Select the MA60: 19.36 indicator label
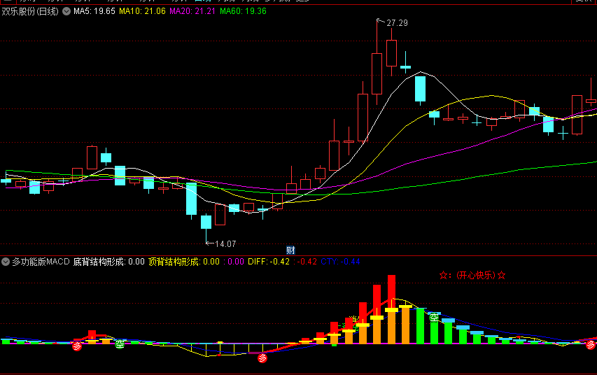The width and height of the screenshot is (597, 375). coord(244,11)
